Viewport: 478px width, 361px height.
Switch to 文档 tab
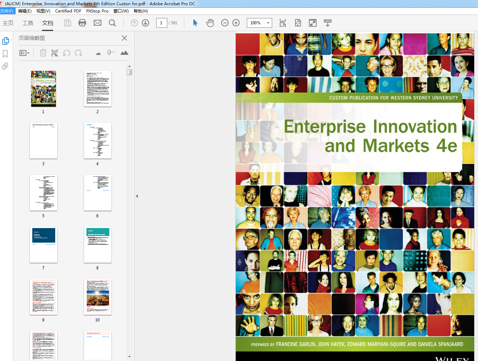pos(48,23)
